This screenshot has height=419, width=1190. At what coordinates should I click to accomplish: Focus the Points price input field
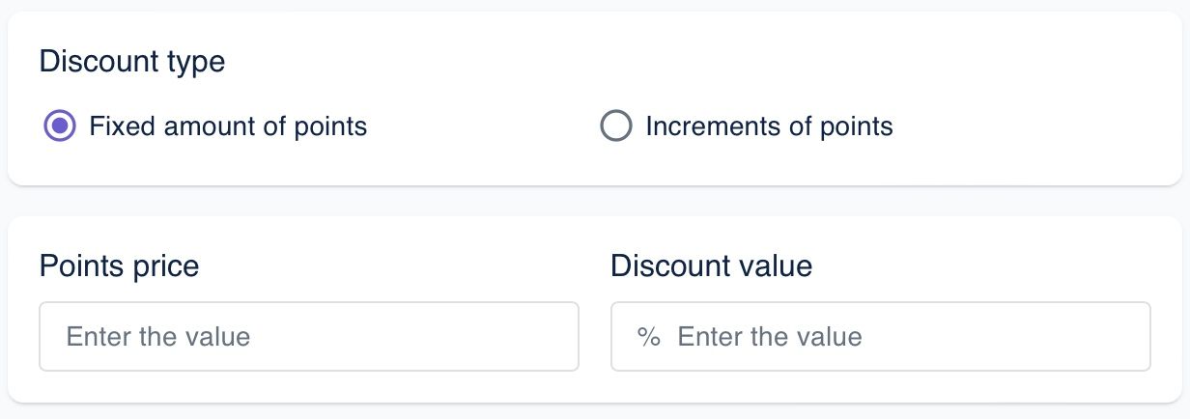[x=309, y=337]
